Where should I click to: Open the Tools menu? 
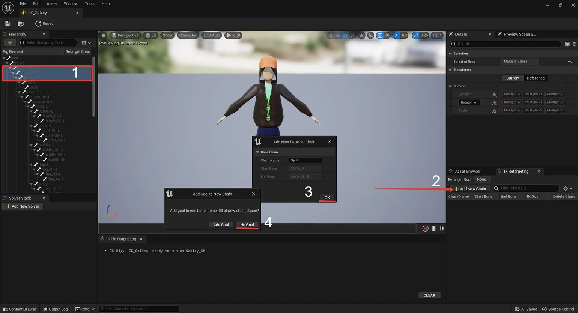[x=89, y=3]
